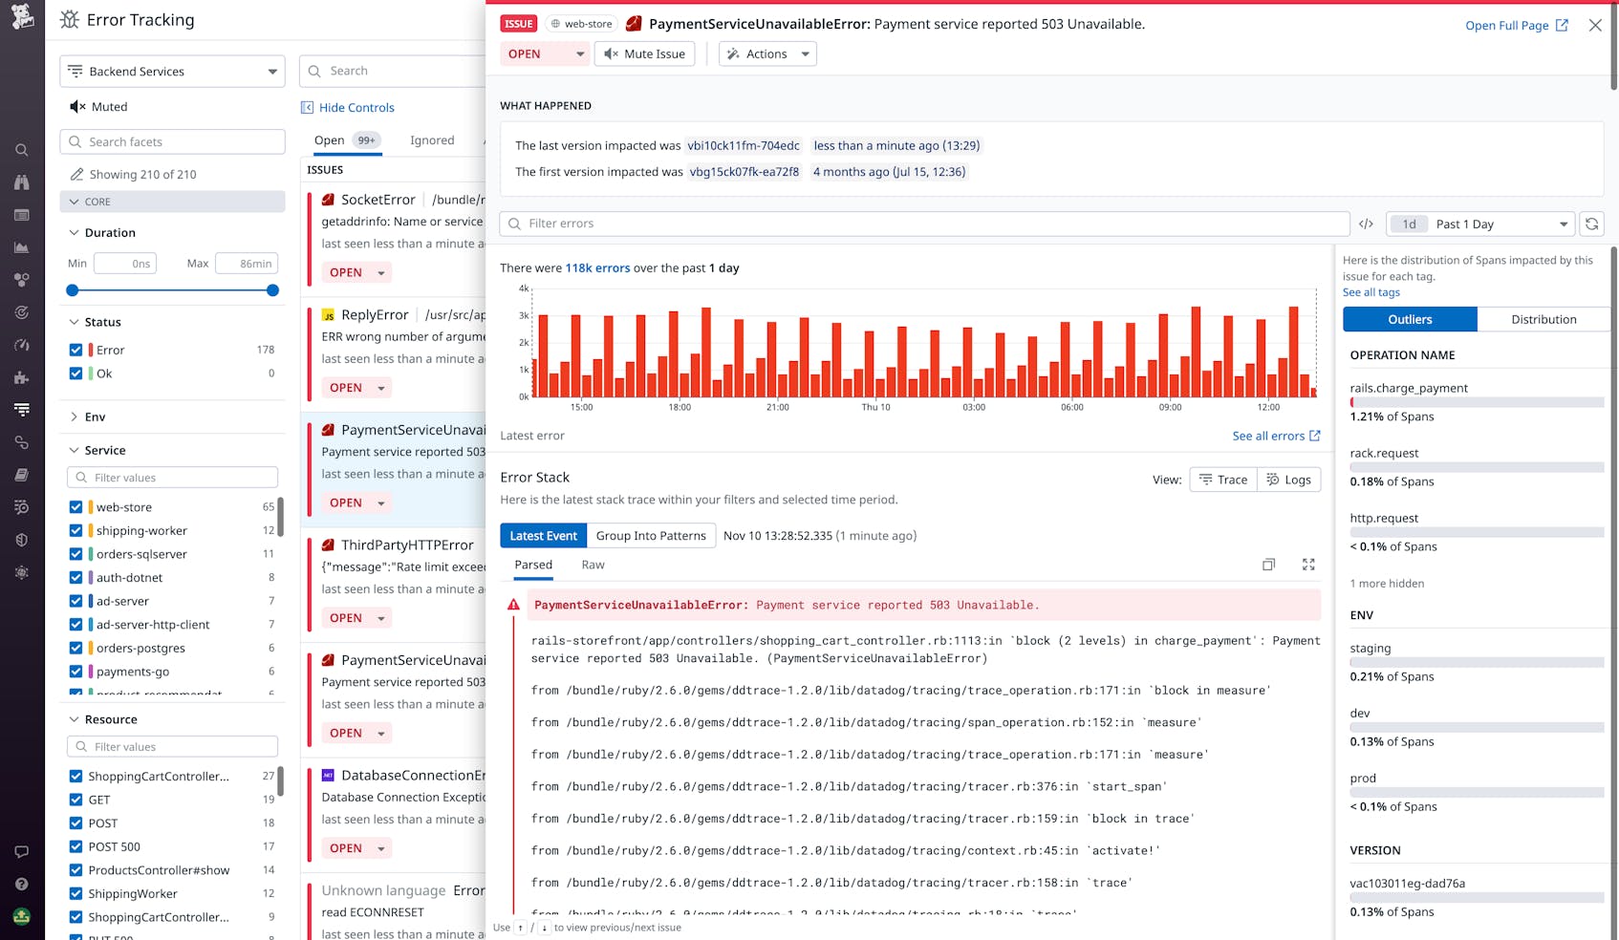Switch to the Distribution tab
The width and height of the screenshot is (1619, 940).
(x=1543, y=319)
